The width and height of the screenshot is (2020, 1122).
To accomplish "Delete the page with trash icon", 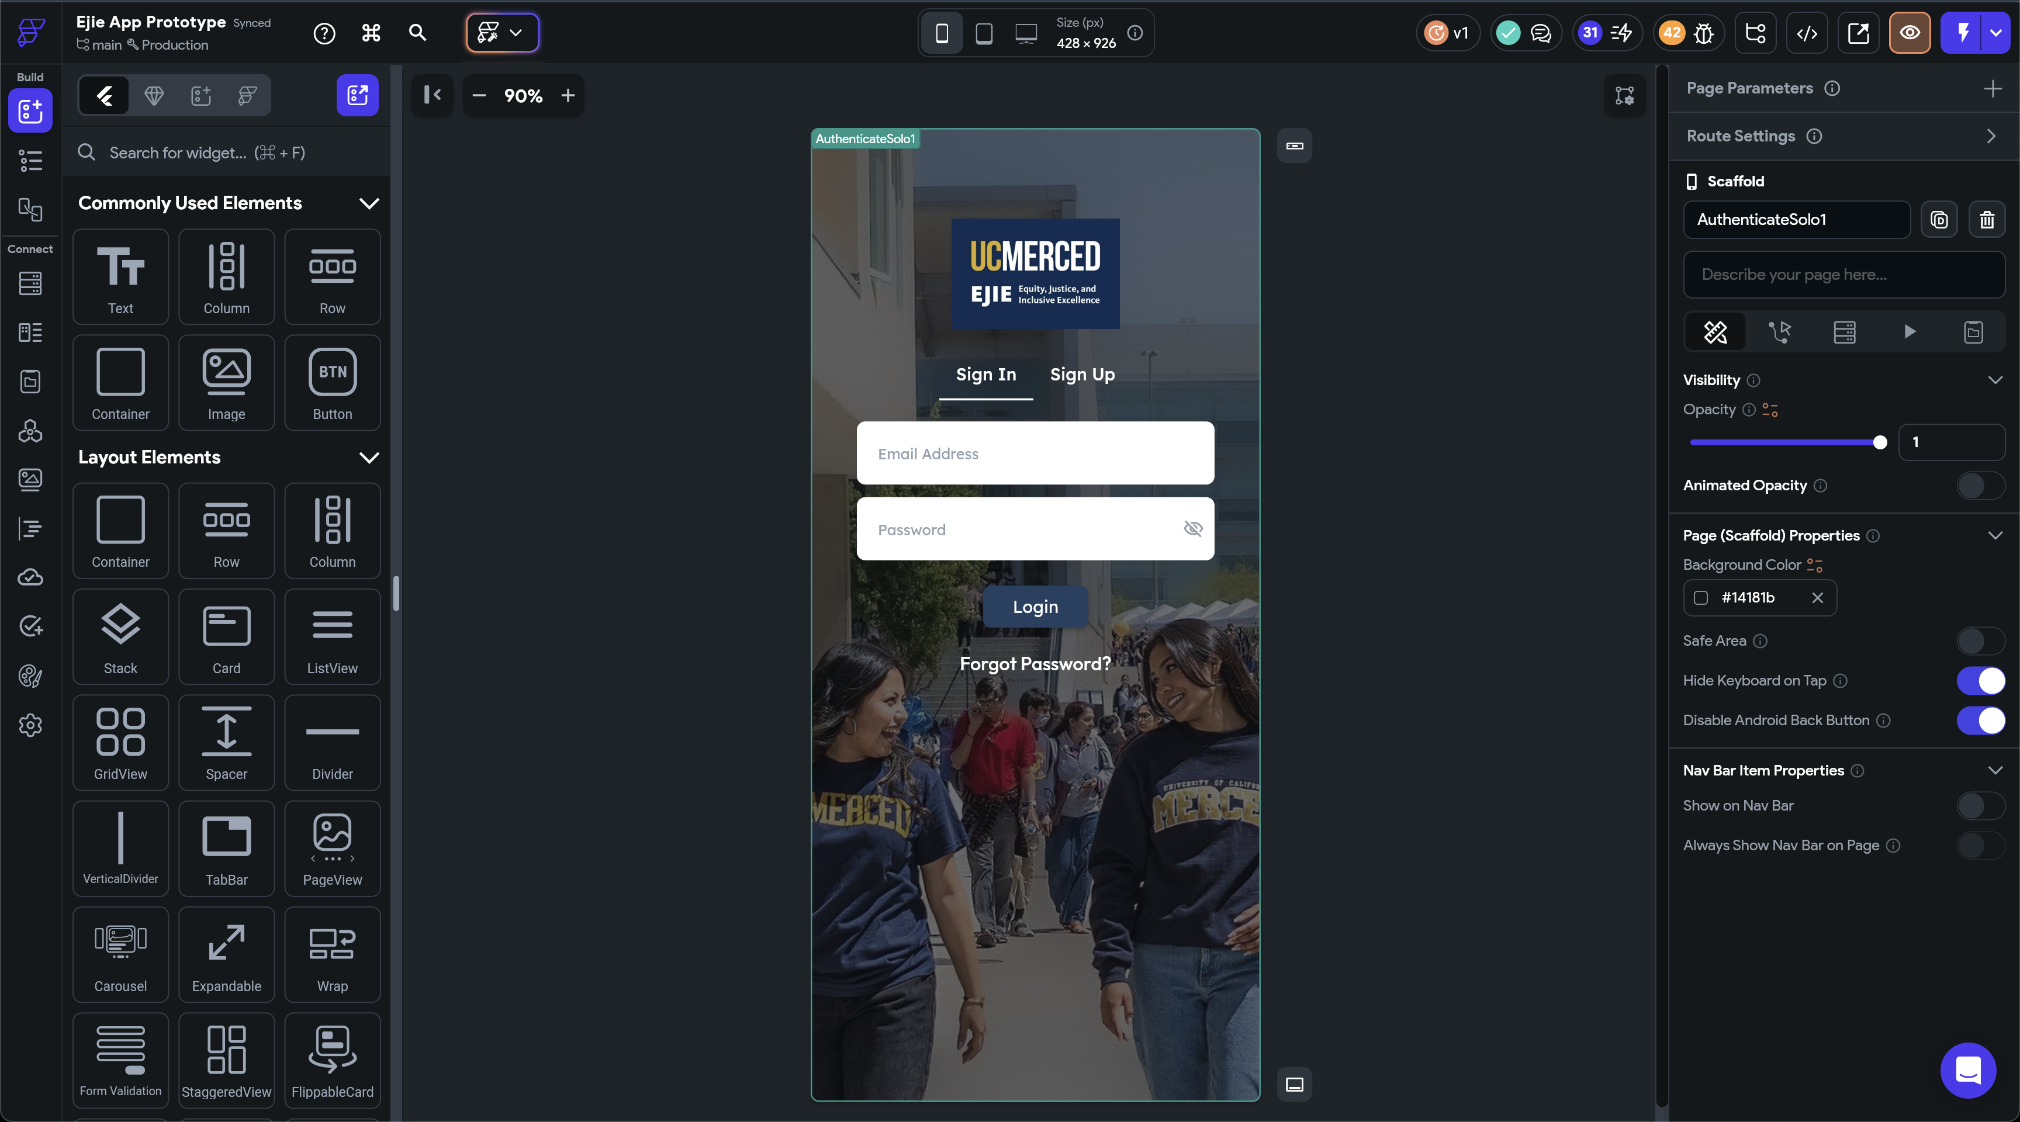I will 1986,220.
